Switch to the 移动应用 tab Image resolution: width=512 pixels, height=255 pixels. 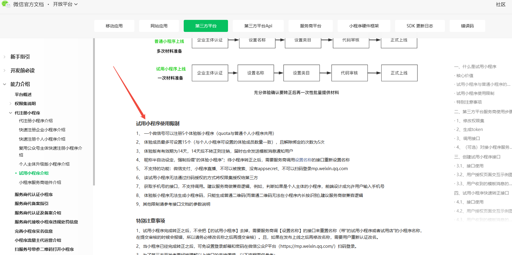[x=114, y=26]
